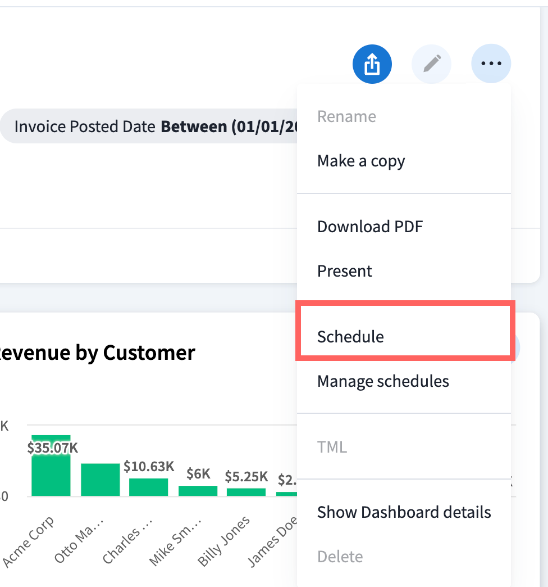Click the pencil edit icon
The width and height of the screenshot is (548, 587).
pos(431,65)
